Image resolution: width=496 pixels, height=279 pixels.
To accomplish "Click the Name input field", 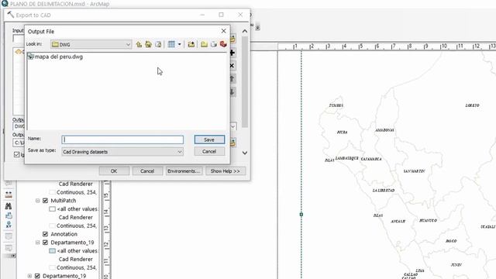I will [122, 139].
